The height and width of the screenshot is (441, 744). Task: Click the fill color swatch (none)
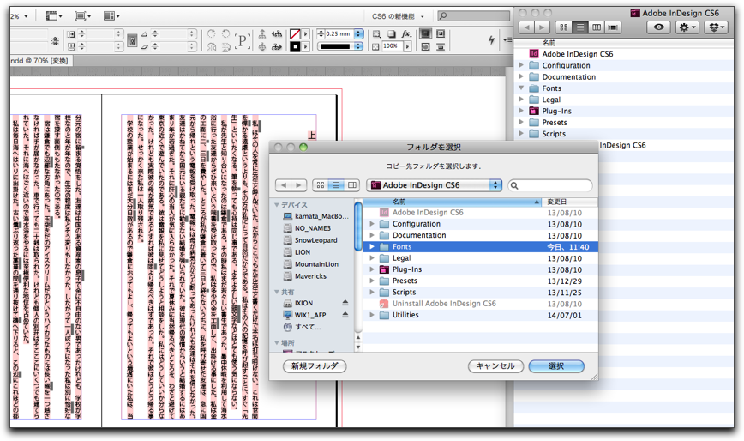point(295,34)
